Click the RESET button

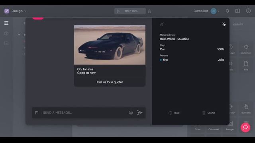coord(175,113)
